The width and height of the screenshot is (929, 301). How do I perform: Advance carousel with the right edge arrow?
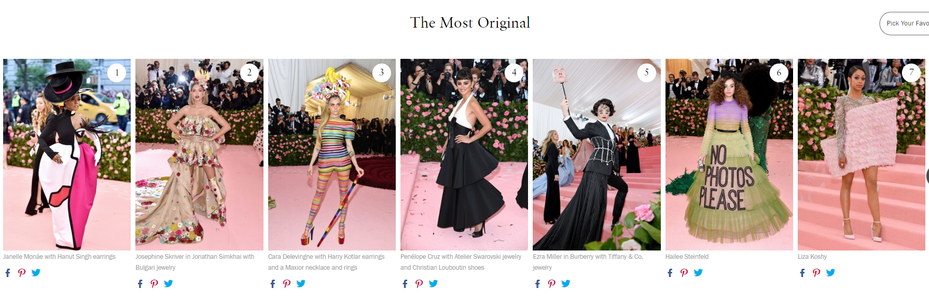pyautogui.click(x=927, y=176)
